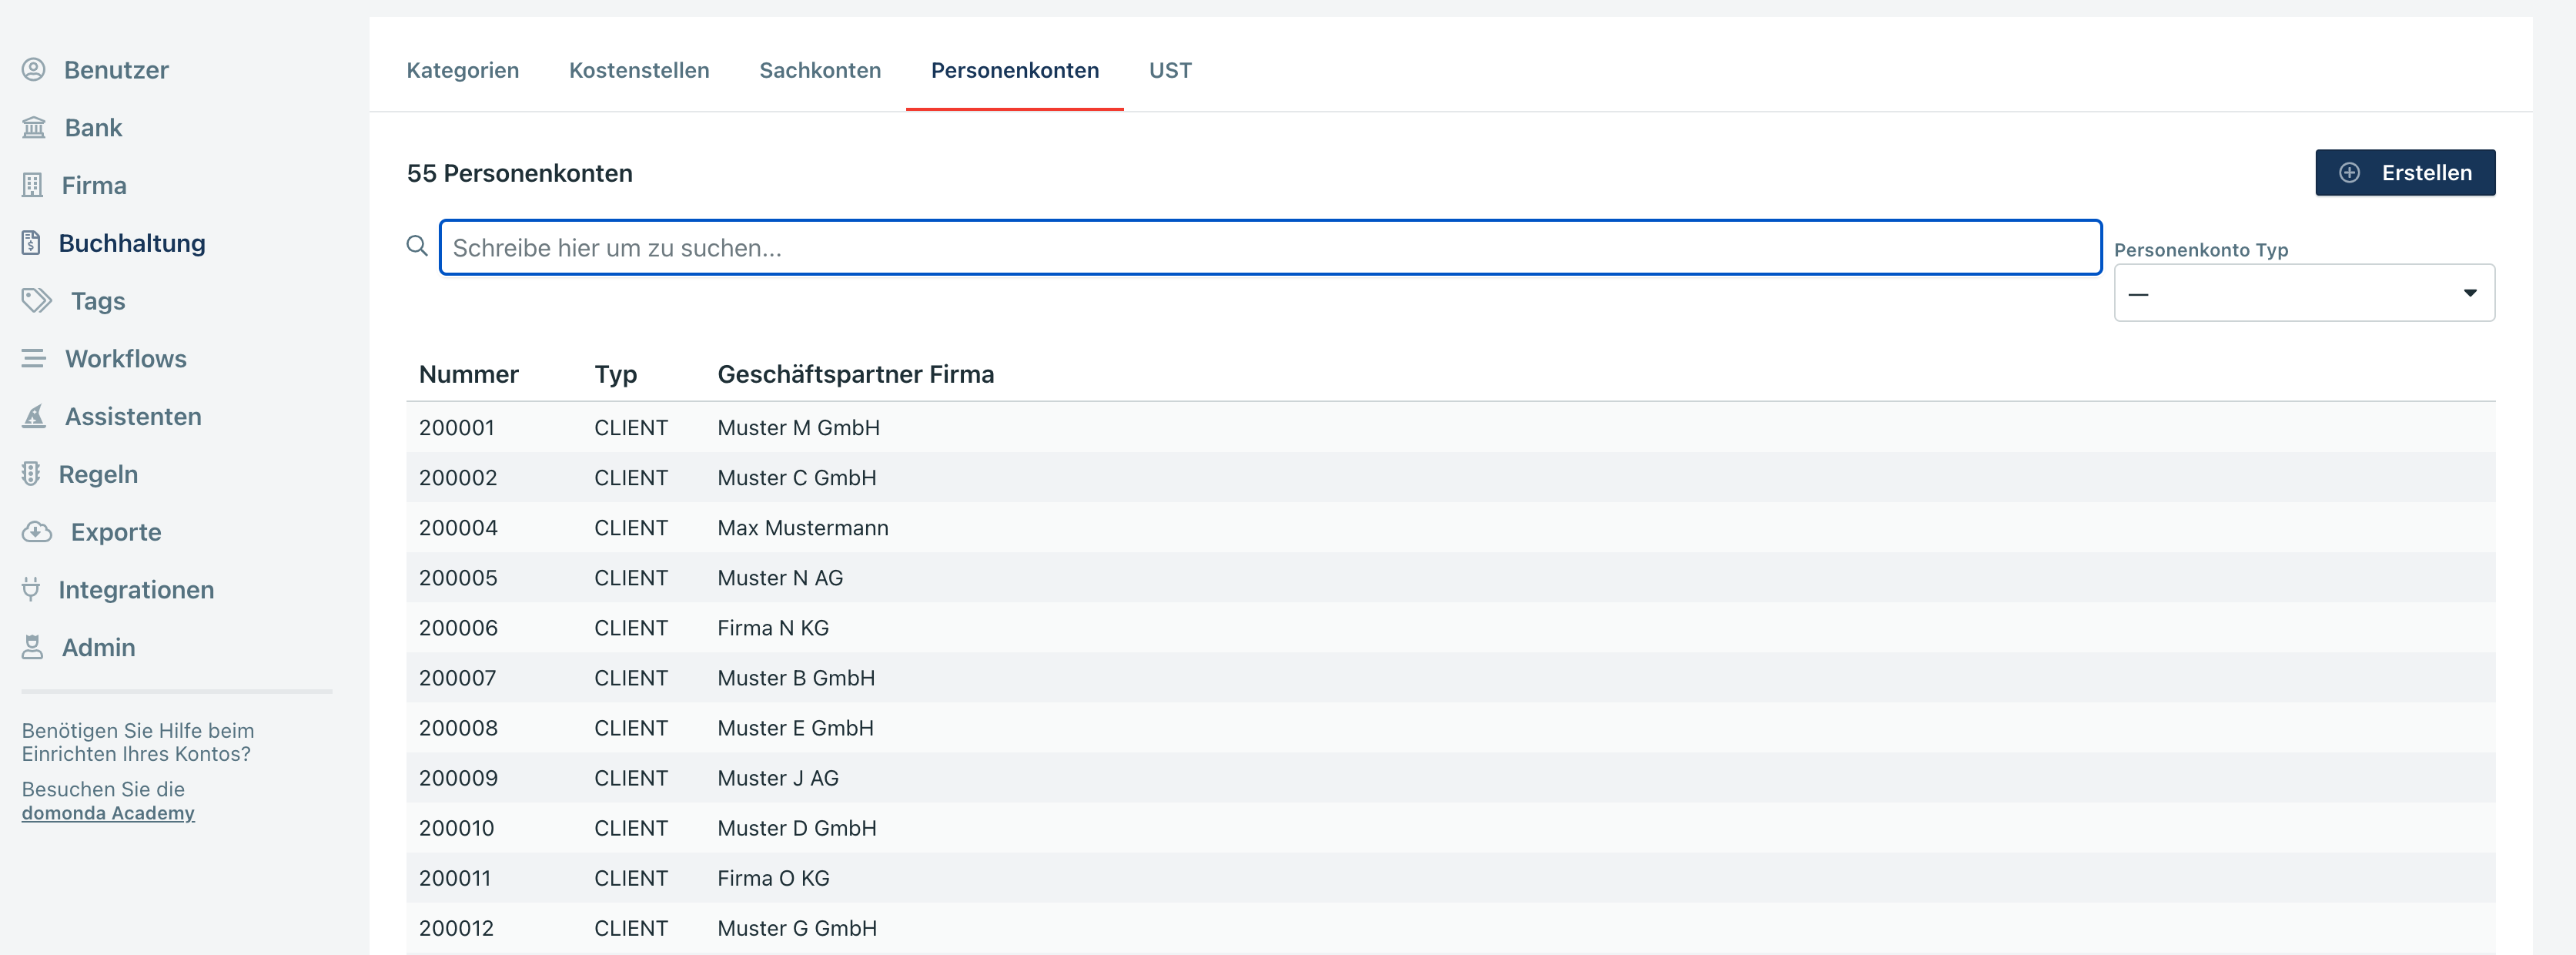Open Assistenten in the sidebar
Viewport: 2576px width, 955px height.
coord(133,417)
